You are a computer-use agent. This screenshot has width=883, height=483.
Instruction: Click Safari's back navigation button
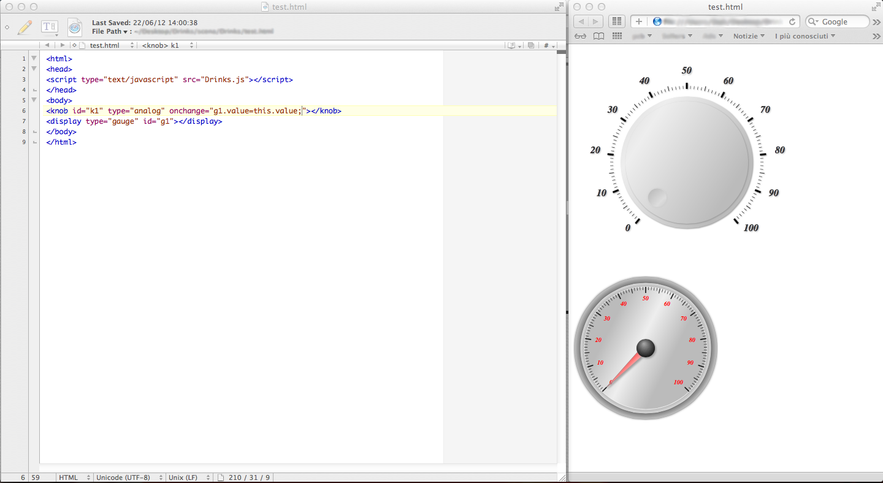click(x=581, y=21)
